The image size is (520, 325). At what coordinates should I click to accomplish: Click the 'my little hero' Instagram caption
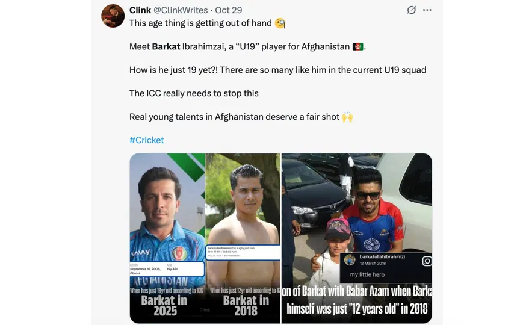[x=367, y=274]
